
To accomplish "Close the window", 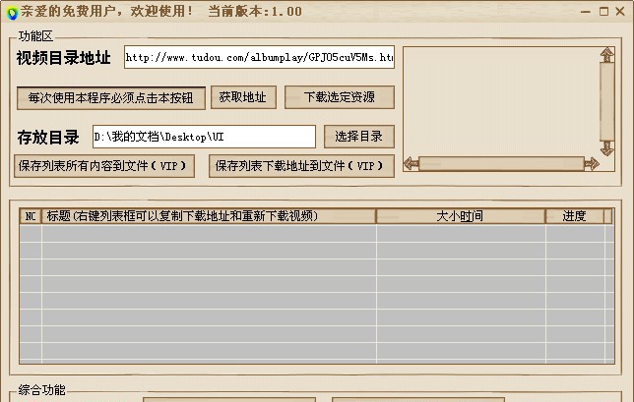I will 620,12.
